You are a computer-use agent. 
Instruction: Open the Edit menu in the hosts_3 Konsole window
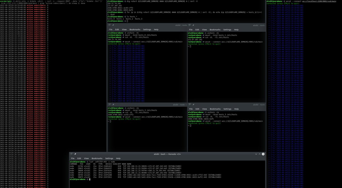pyautogui.click(x=197, y=109)
